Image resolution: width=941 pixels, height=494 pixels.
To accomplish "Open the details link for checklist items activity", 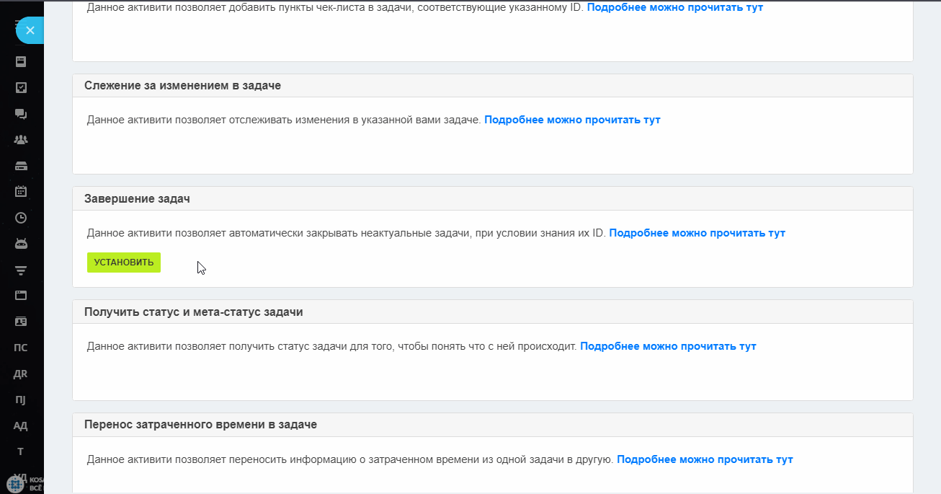I will [675, 7].
